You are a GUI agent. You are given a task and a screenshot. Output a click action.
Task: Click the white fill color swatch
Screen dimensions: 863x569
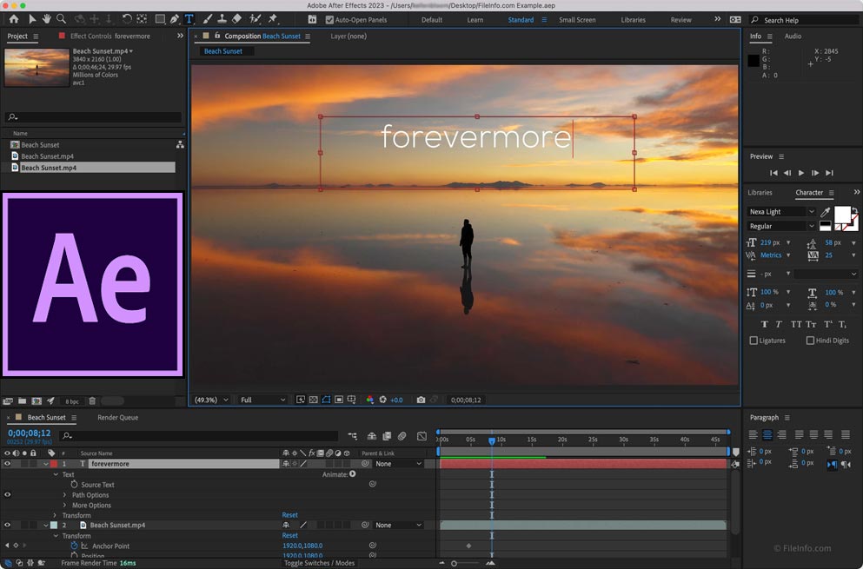842,214
